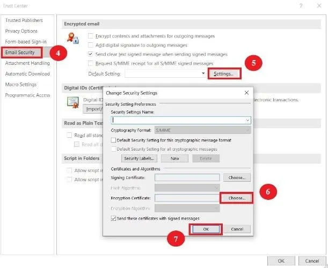
Task: Check Add digital signature to outgoing messages
Action: [91, 45]
